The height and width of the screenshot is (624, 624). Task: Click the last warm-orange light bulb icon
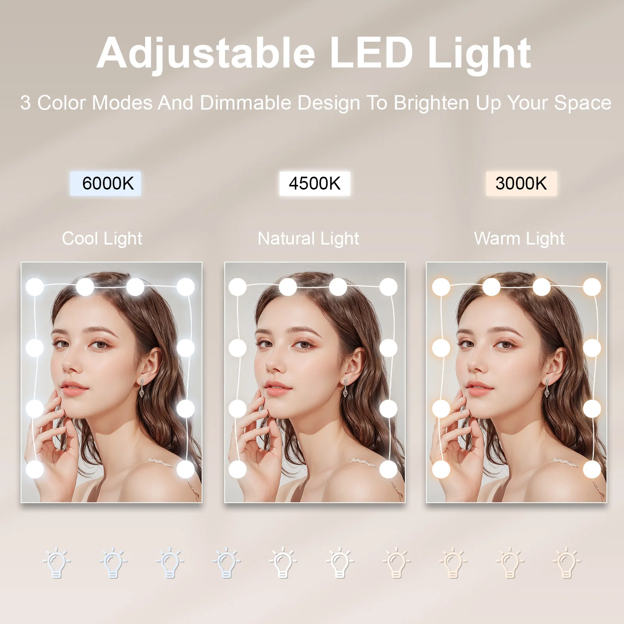(x=567, y=562)
